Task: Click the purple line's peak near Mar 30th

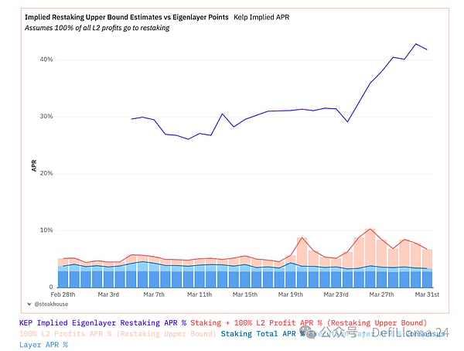Action: (416, 44)
